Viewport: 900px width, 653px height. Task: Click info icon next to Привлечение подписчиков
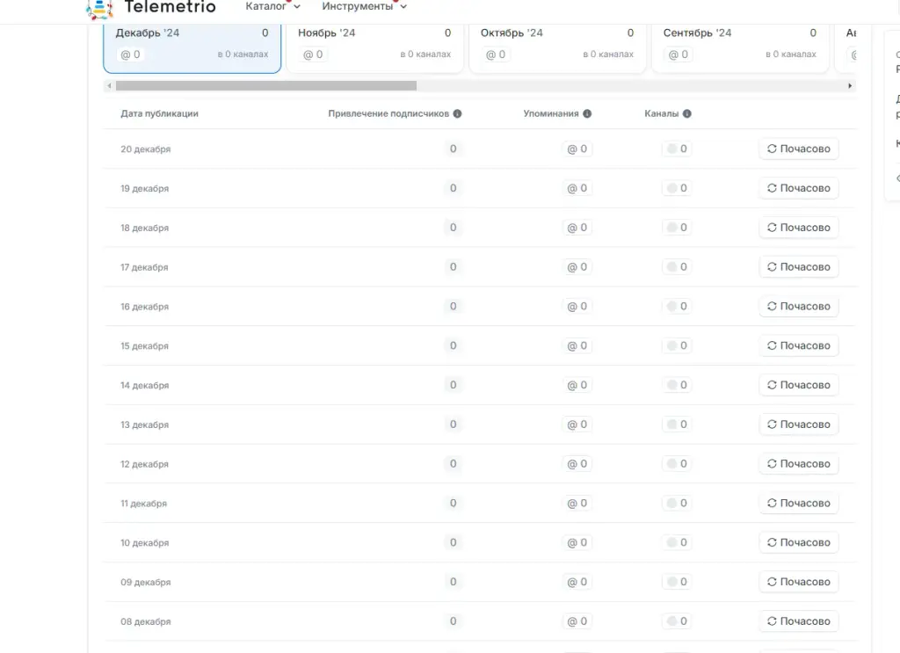coord(457,113)
